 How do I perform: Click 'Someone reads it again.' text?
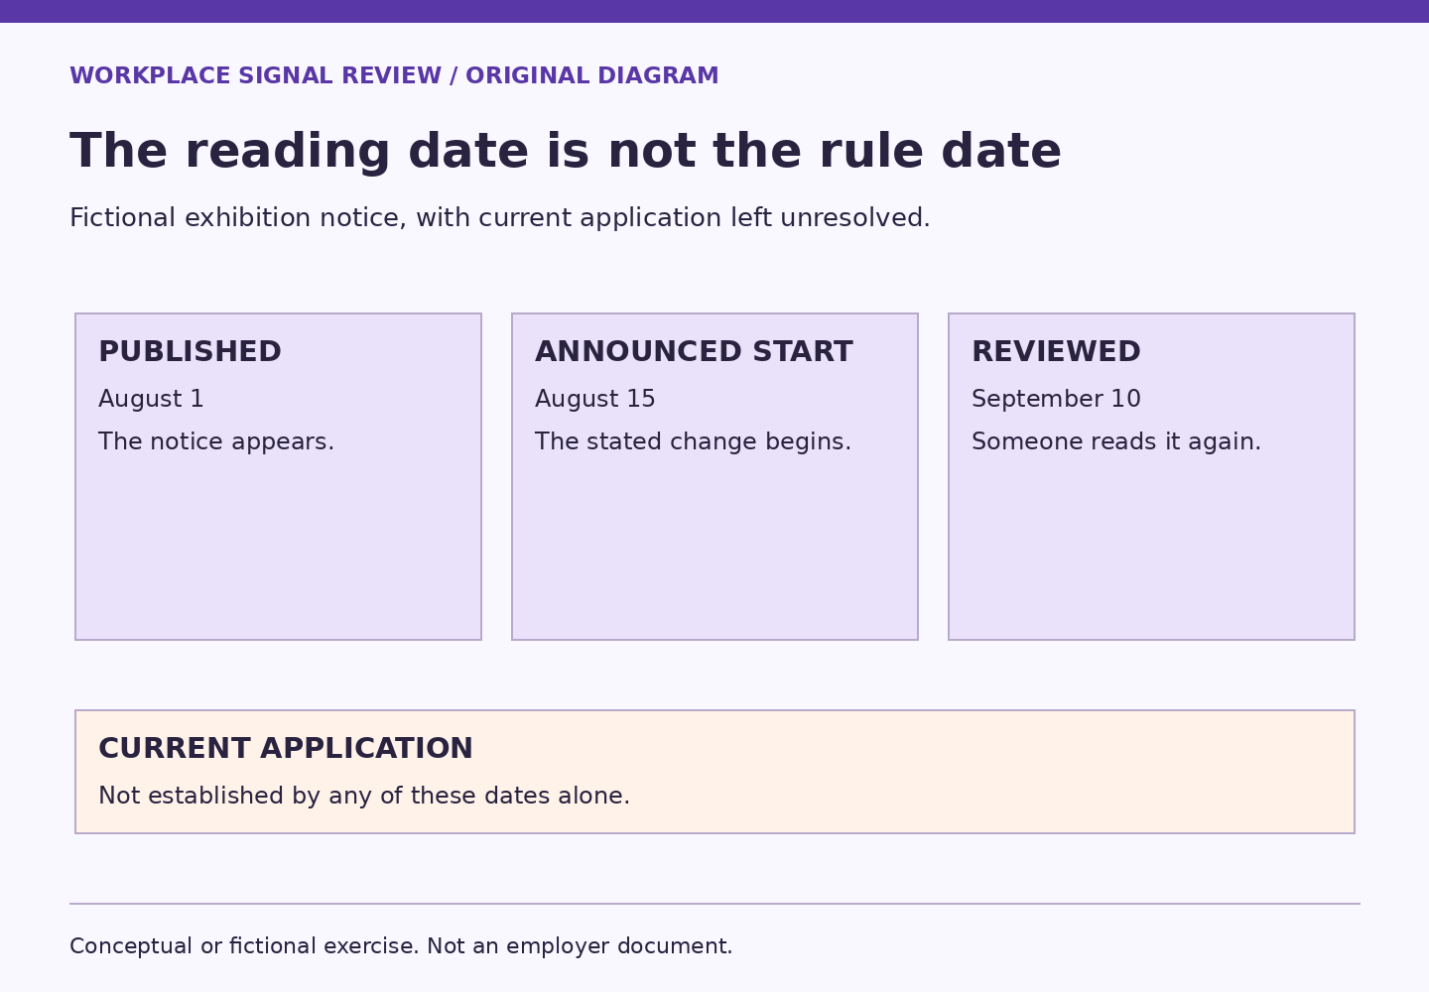[x=1116, y=442]
